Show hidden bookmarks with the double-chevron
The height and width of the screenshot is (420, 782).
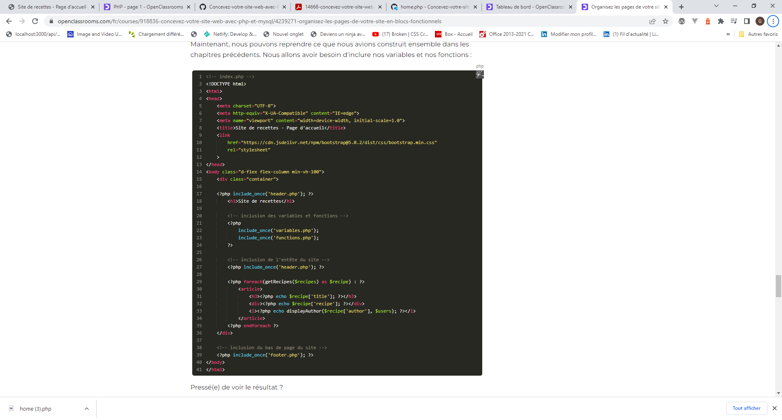(728, 34)
